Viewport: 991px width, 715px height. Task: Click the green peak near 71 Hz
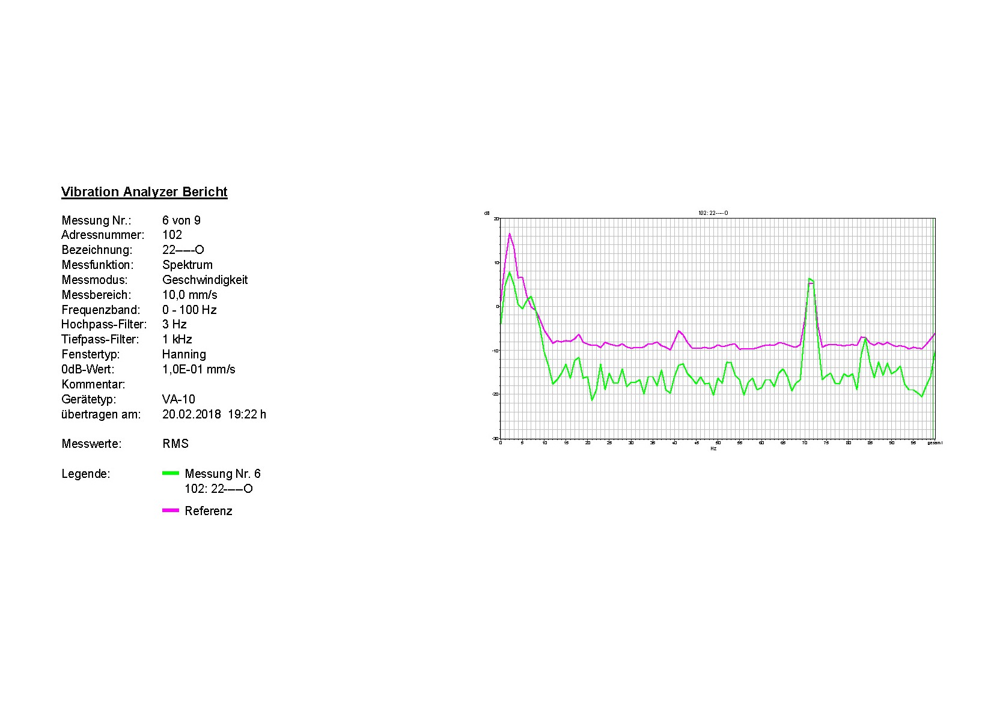(x=810, y=279)
